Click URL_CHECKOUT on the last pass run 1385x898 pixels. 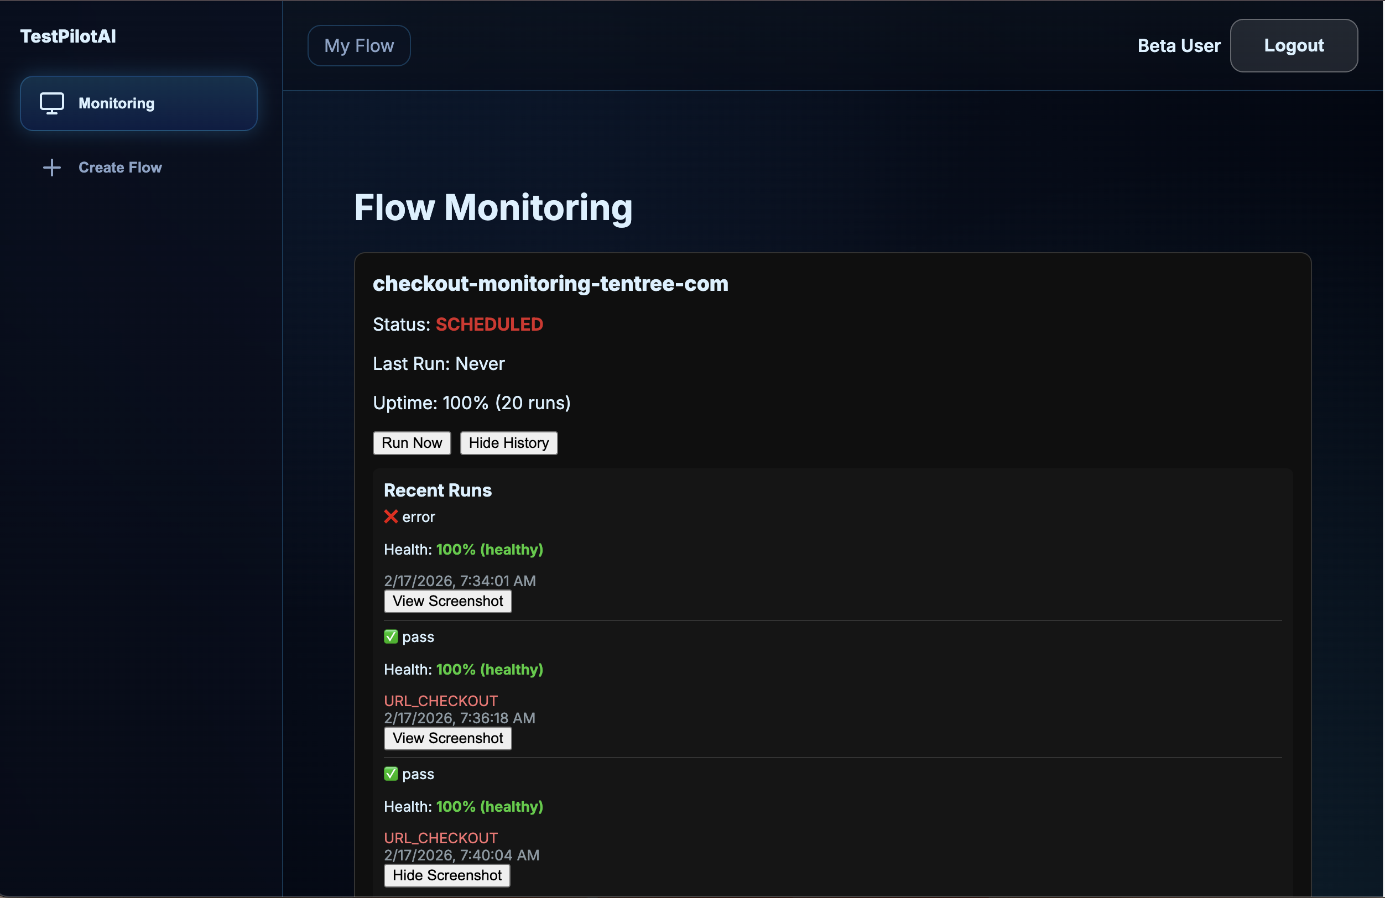tap(440, 838)
